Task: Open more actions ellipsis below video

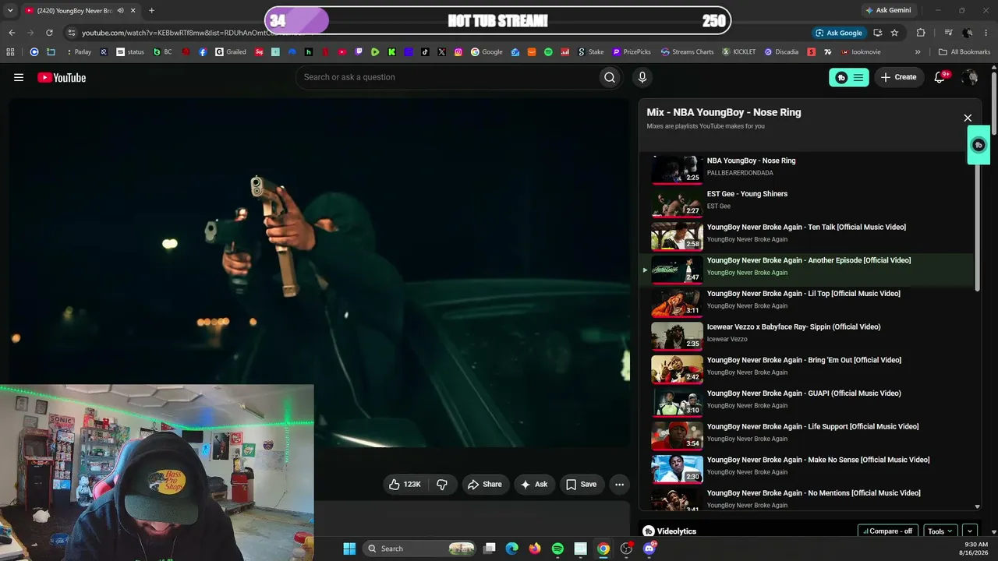Action: [x=619, y=485]
